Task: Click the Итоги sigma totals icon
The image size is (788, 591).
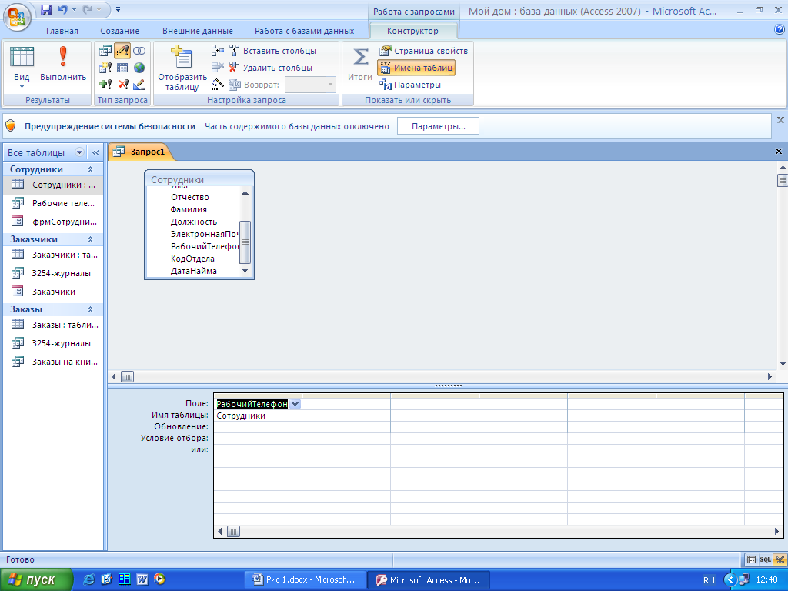Action: [x=360, y=64]
